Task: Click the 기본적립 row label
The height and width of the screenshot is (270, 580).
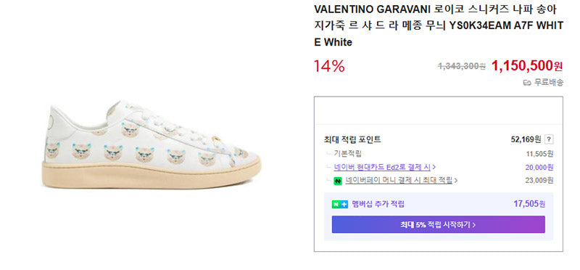Action: point(347,153)
